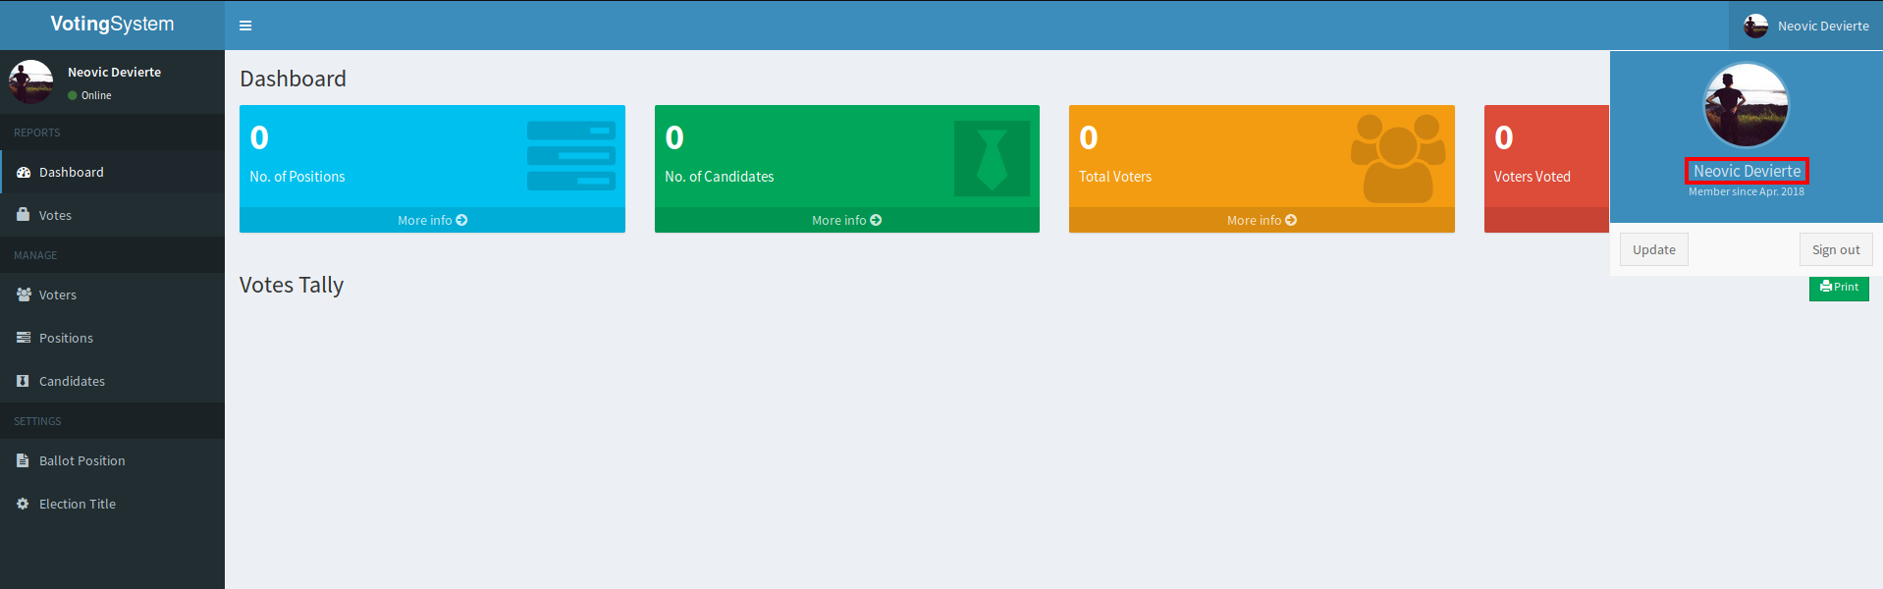The image size is (1883, 589).
Task: Click the Votes lock icon in sidebar
Action: 24,215
